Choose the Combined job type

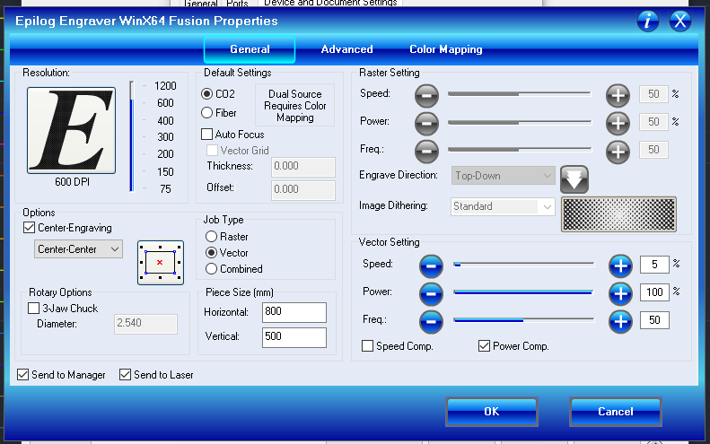point(211,269)
